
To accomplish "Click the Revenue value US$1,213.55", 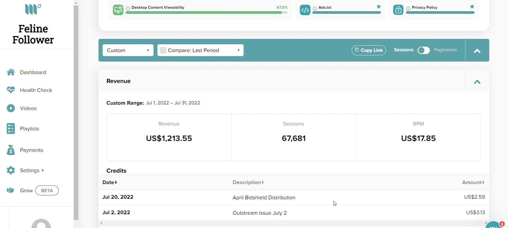I will point(169,138).
